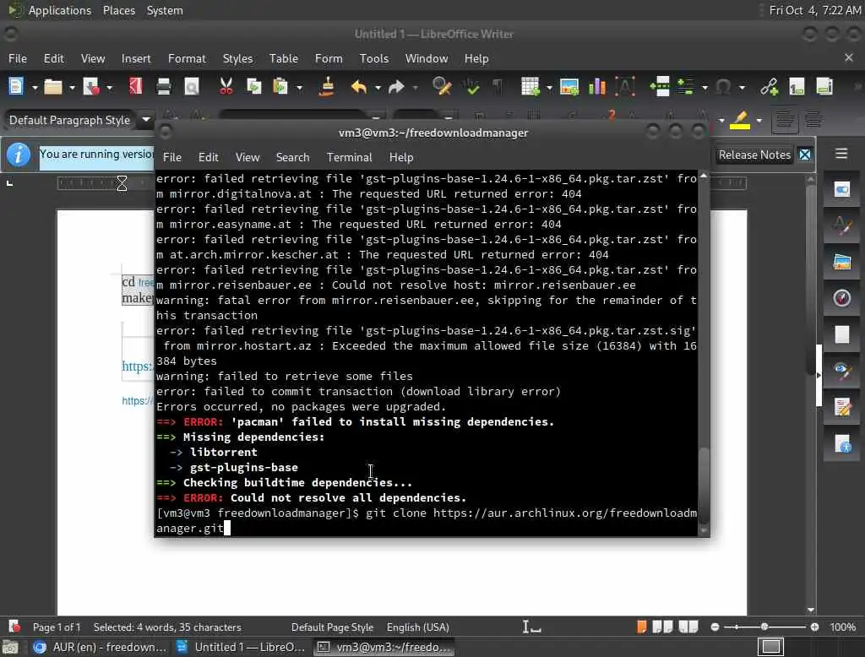The image size is (865, 657).
Task: Click the Insert Special Character omega icon
Action: coord(723,87)
